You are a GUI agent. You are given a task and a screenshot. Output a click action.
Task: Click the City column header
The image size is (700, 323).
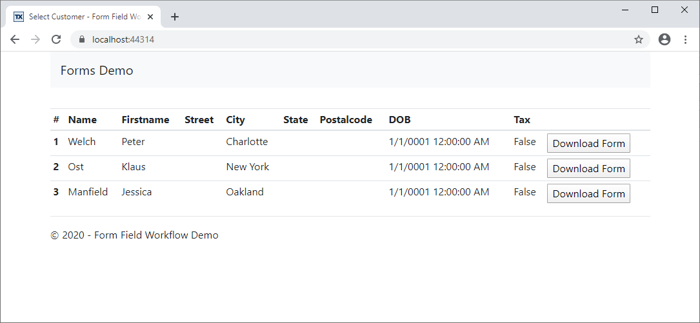pos(235,119)
